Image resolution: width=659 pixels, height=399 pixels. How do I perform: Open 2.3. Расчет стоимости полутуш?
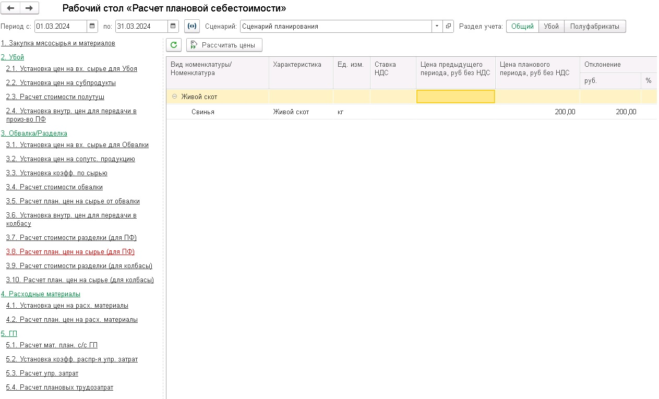click(55, 97)
